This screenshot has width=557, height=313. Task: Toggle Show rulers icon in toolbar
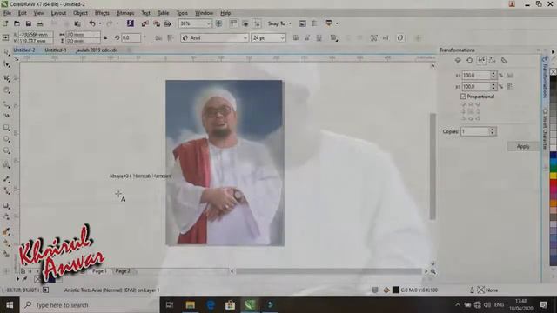[x=233, y=23]
